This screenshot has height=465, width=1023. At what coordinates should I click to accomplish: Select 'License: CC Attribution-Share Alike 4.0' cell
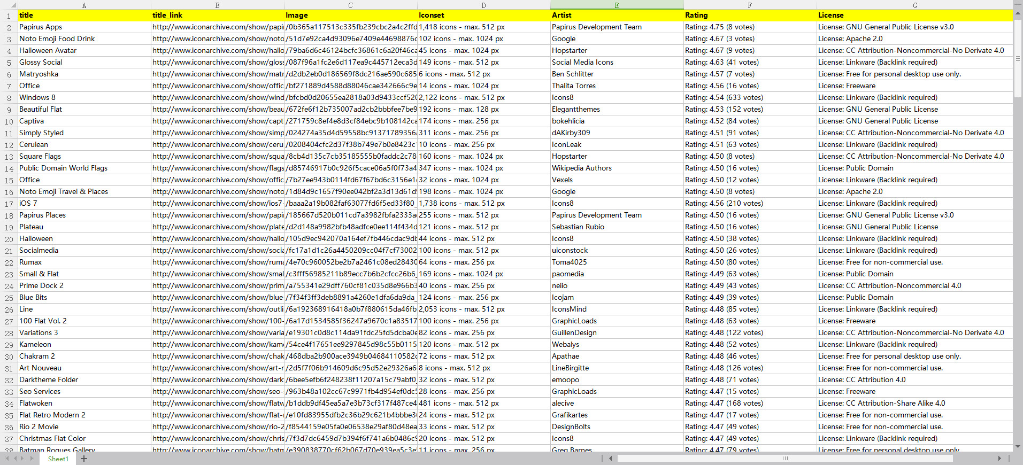coord(915,404)
